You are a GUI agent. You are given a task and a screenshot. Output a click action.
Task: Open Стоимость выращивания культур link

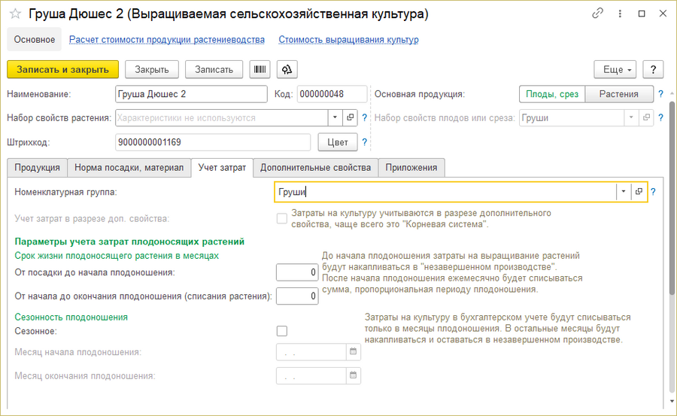point(348,40)
